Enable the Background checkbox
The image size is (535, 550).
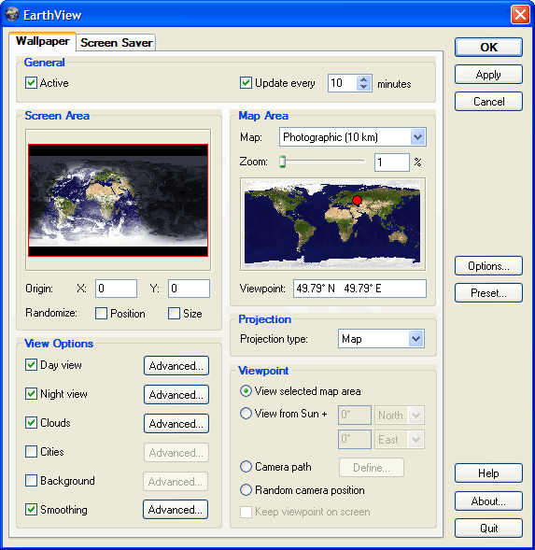click(x=31, y=481)
